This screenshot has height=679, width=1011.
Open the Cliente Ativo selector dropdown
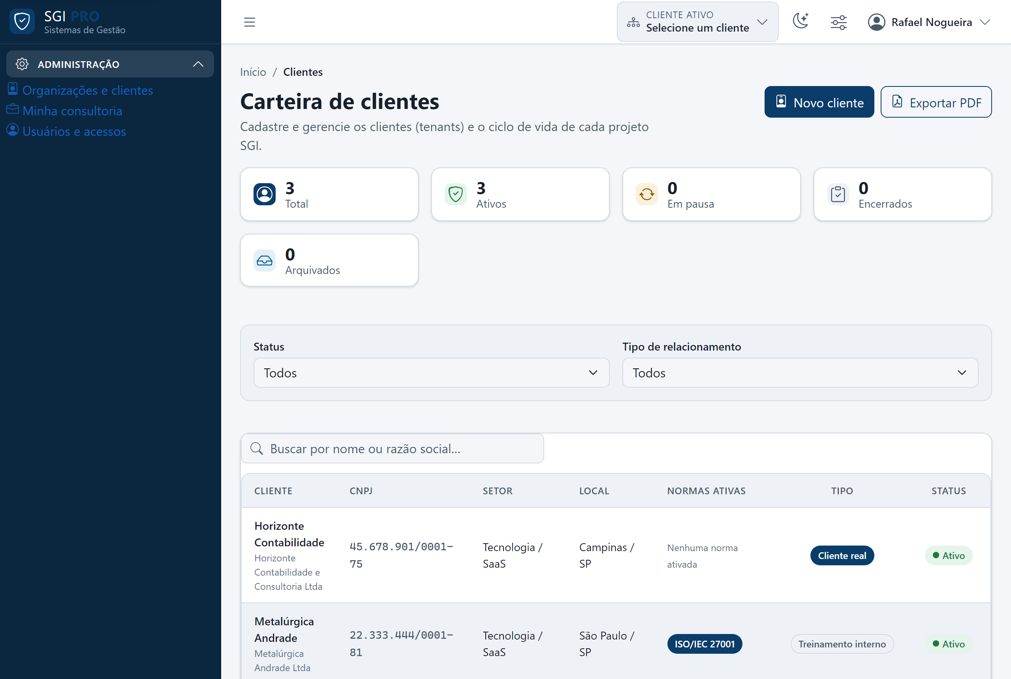tap(697, 22)
